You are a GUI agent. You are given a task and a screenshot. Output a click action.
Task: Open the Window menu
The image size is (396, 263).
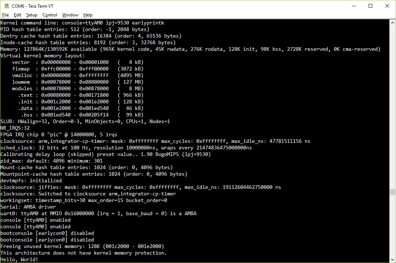coord(70,15)
